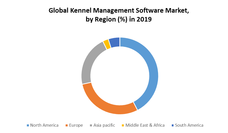Click the Europe orange legend swatch
Screen dimensions: 228x133
pyautogui.click(x=67, y=125)
